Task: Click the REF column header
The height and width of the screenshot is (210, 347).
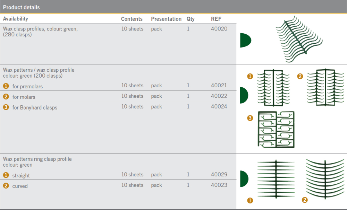Action: 216,19
